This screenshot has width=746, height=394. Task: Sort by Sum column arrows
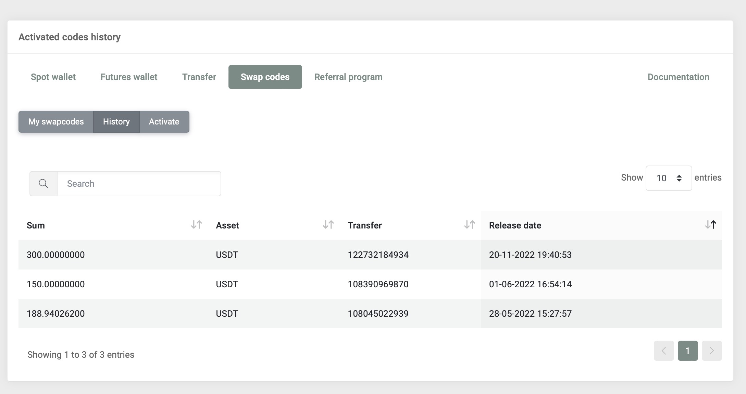(x=197, y=225)
